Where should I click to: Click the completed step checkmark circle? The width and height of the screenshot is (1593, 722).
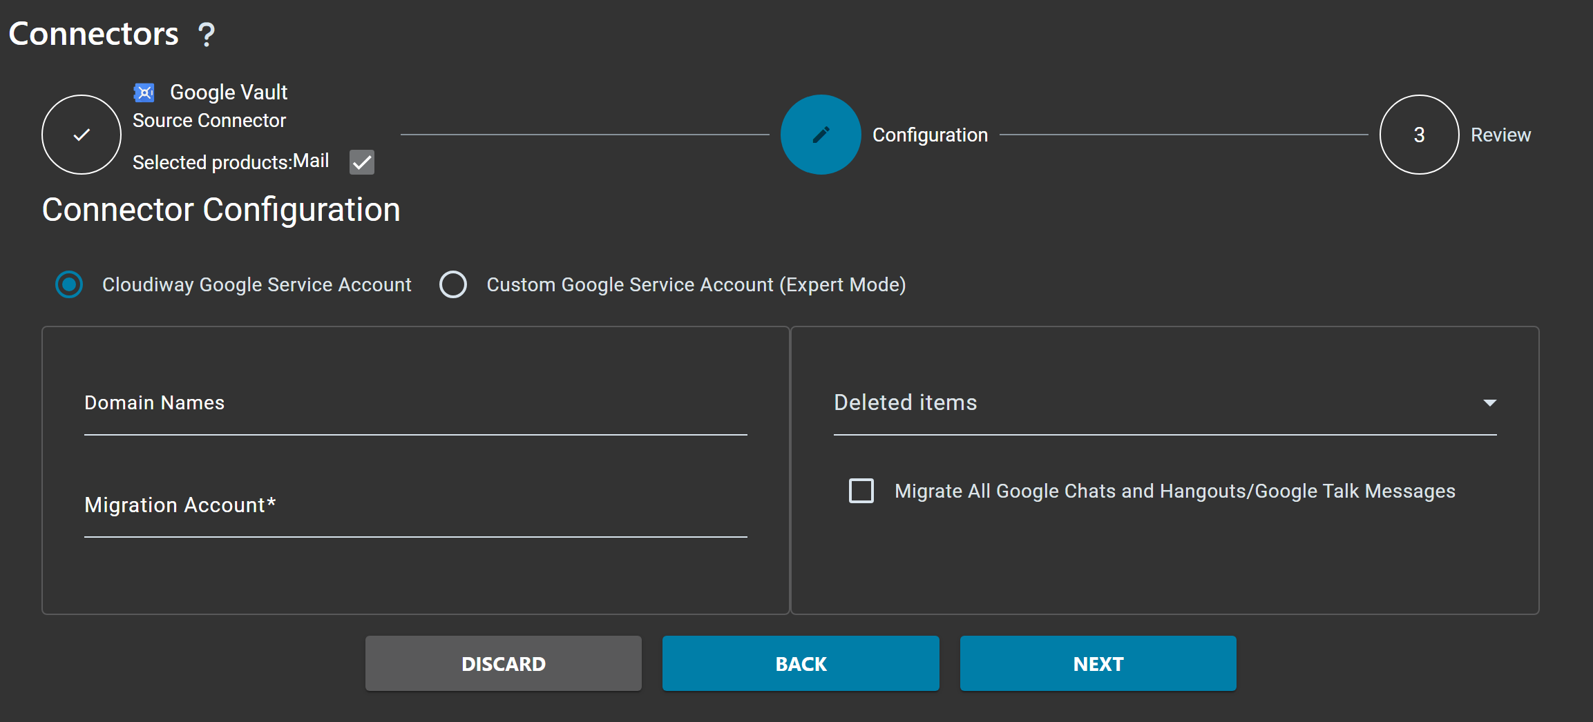(82, 135)
